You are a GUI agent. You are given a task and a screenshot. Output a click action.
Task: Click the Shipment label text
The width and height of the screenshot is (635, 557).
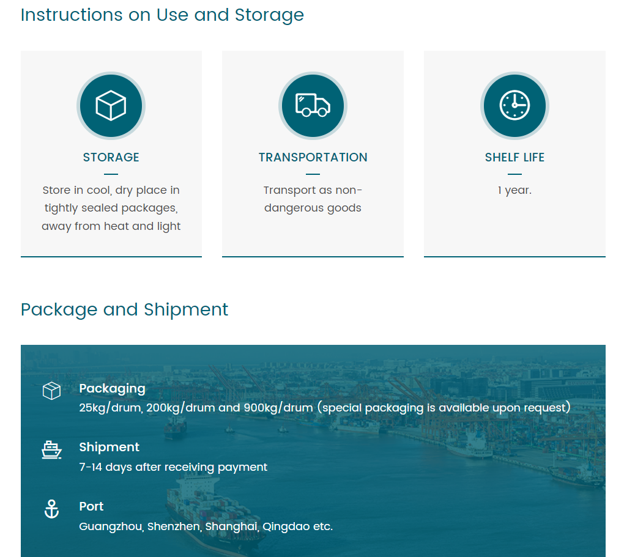pos(109,447)
